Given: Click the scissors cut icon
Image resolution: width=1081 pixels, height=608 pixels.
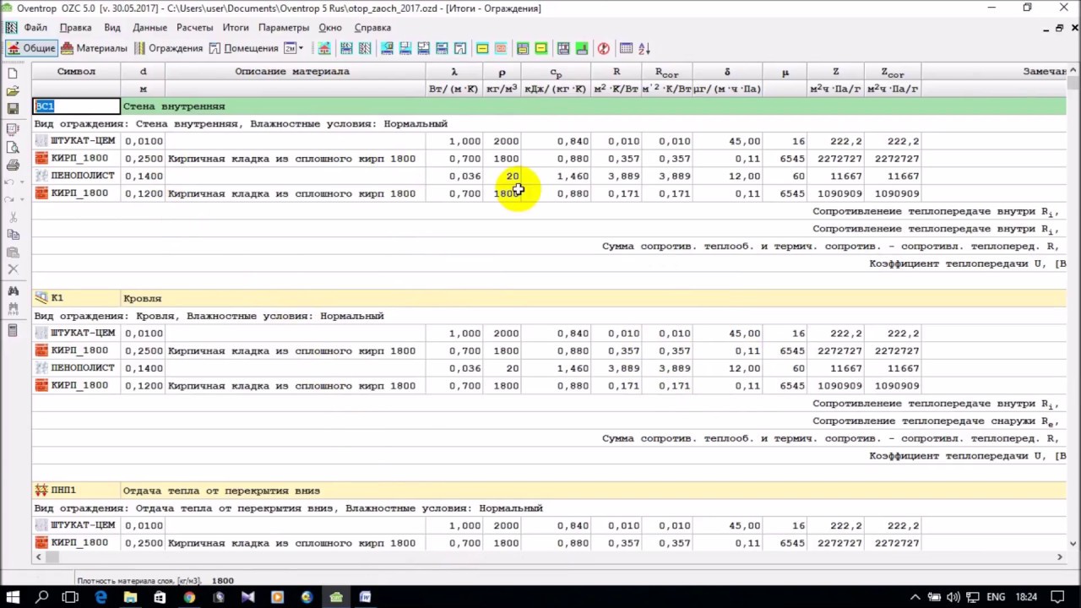Looking at the screenshot, I should pos(13,218).
